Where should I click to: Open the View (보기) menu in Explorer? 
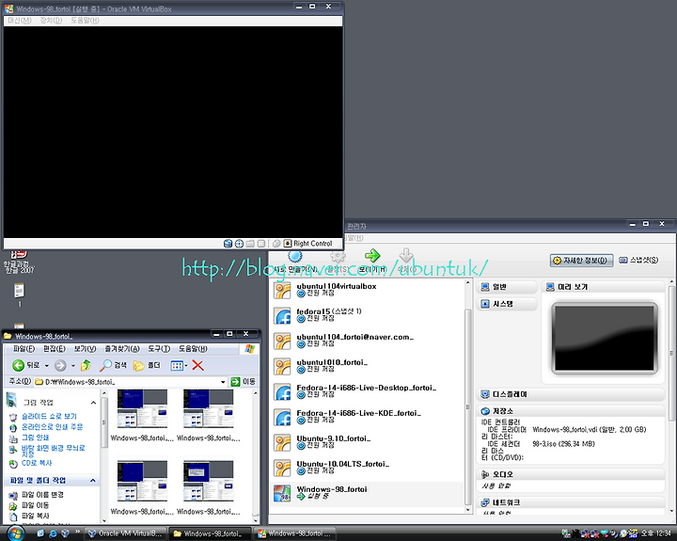tap(85, 349)
